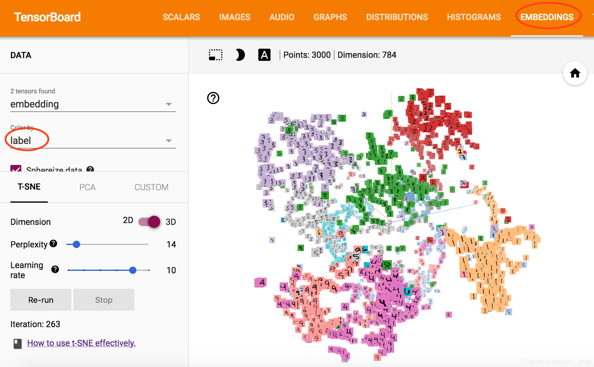Show Perplexity help tooltip icon
The image size is (594, 367).
53,243
